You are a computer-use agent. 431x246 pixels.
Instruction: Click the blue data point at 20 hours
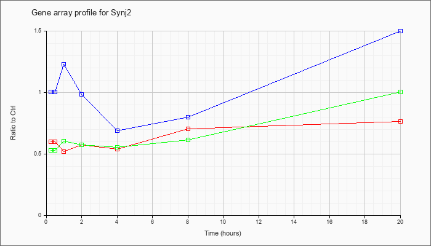click(400, 31)
